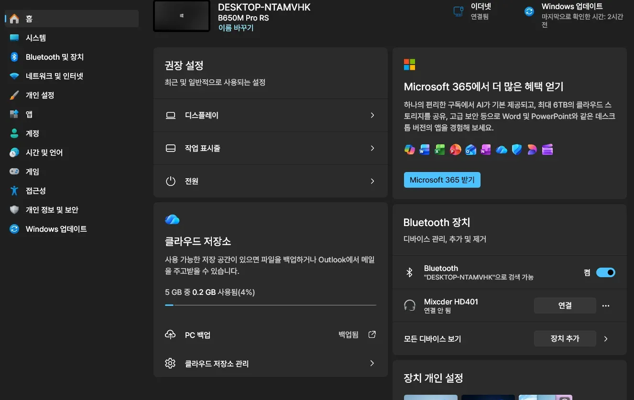Open 클라우드 저장소 관리 chevron

tap(372, 363)
